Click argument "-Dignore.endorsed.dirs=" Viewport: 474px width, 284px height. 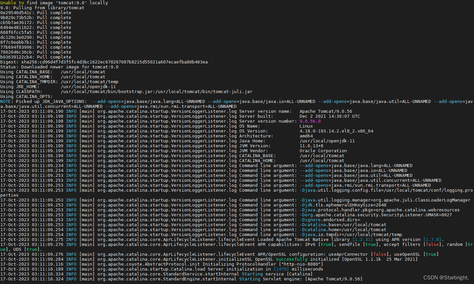point(330,220)
